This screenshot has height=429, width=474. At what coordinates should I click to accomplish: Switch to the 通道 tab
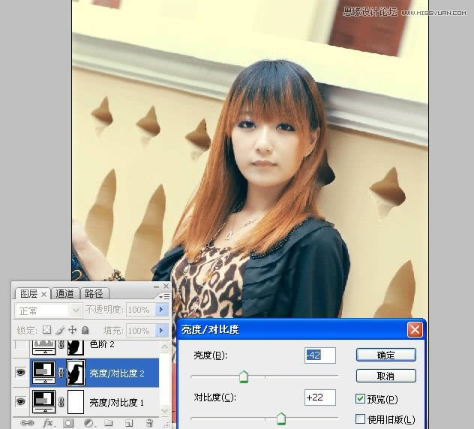click(x=65, y=294)
